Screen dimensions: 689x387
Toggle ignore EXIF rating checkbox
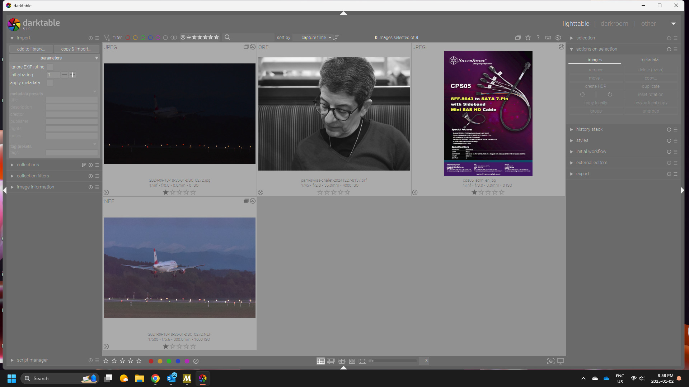tap(50, 67)
